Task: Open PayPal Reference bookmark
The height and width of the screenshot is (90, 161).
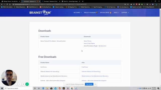Action: [x=33, y=7]
